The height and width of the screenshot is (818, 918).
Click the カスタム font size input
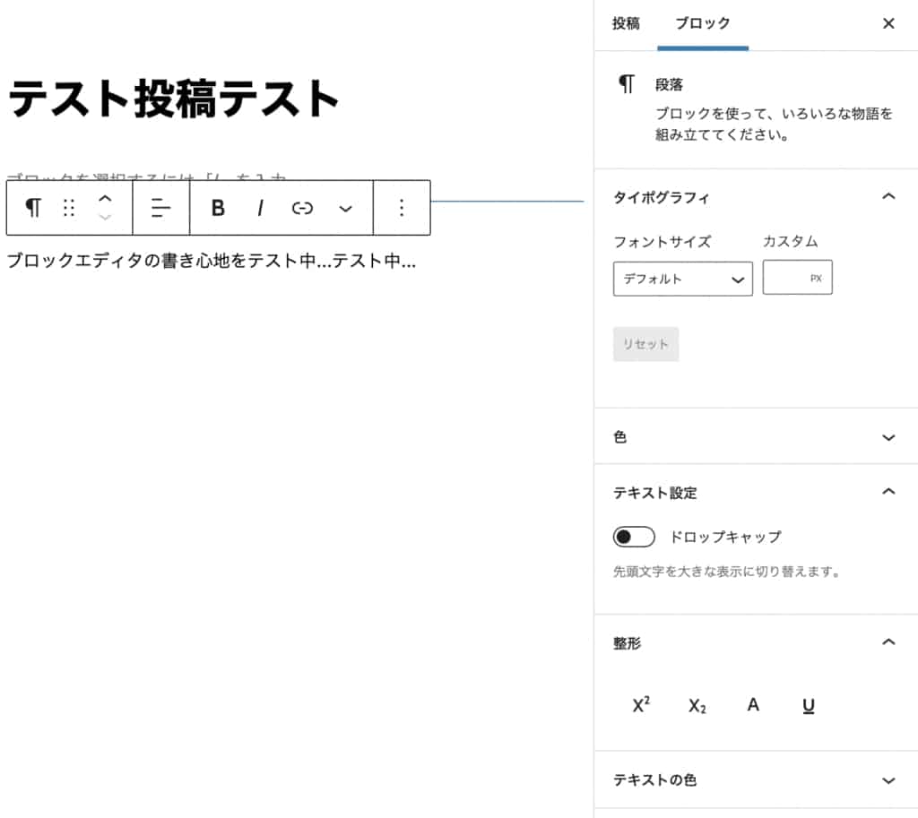click(x=797, y=278)
